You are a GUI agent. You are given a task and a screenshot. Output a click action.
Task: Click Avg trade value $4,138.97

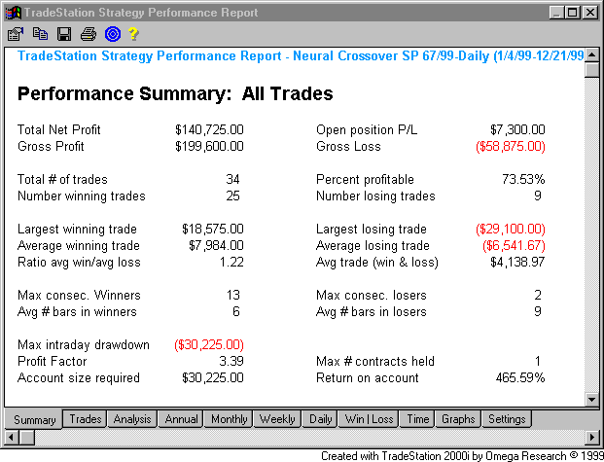pos(517,262)
